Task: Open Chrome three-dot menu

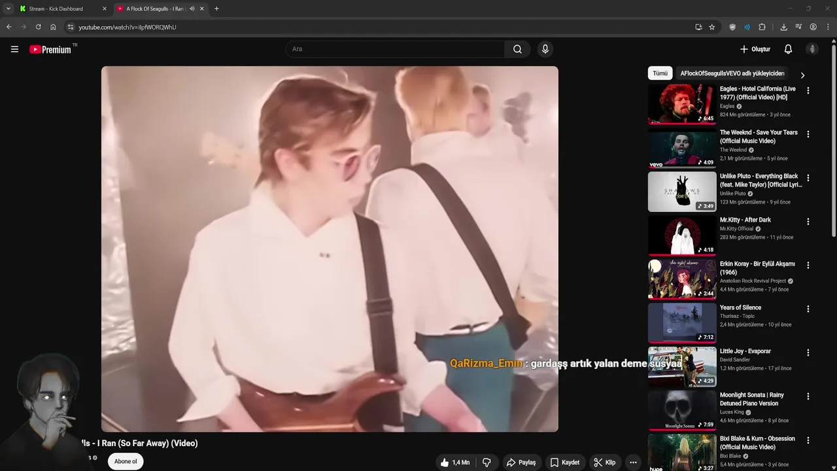Action: point(828,27)
